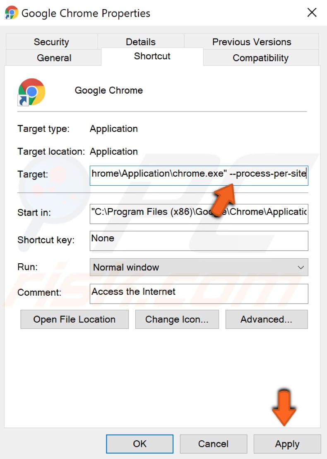Click the Change Icon button

tap(177, 319)
